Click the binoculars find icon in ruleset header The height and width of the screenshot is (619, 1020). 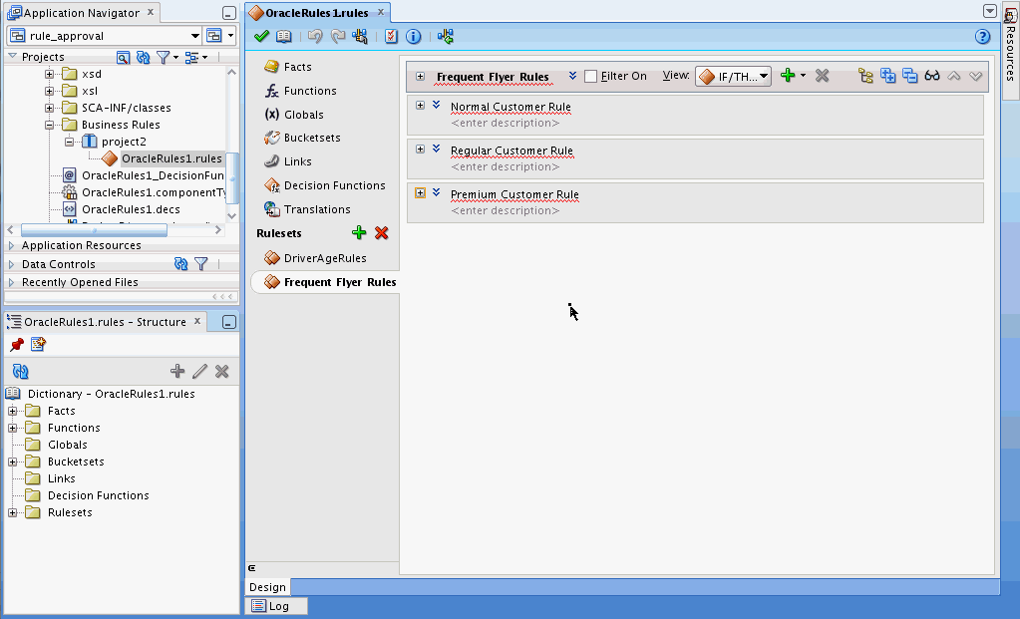click(x=932, y=76)
